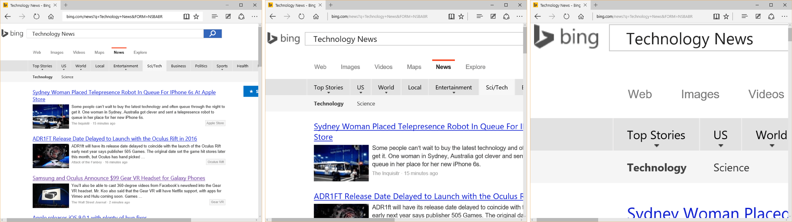Switch to Videos tab in left window
This screenshot has width=792, height=222.
(x=79, y=52)
